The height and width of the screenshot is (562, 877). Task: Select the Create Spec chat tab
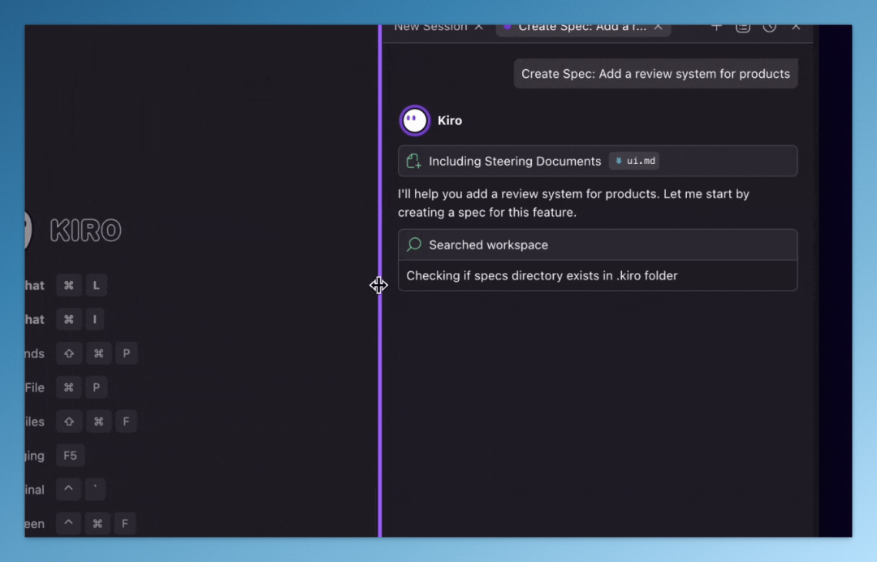click(581, 28)
